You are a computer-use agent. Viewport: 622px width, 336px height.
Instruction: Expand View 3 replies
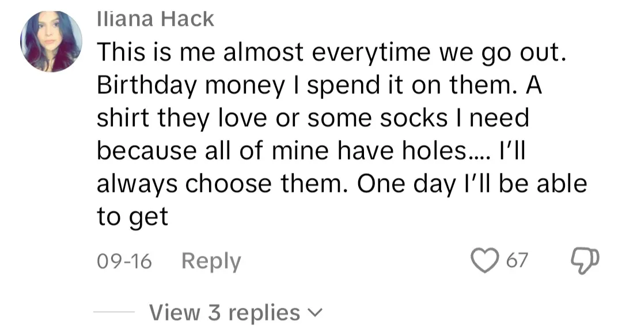coord(225,313)
